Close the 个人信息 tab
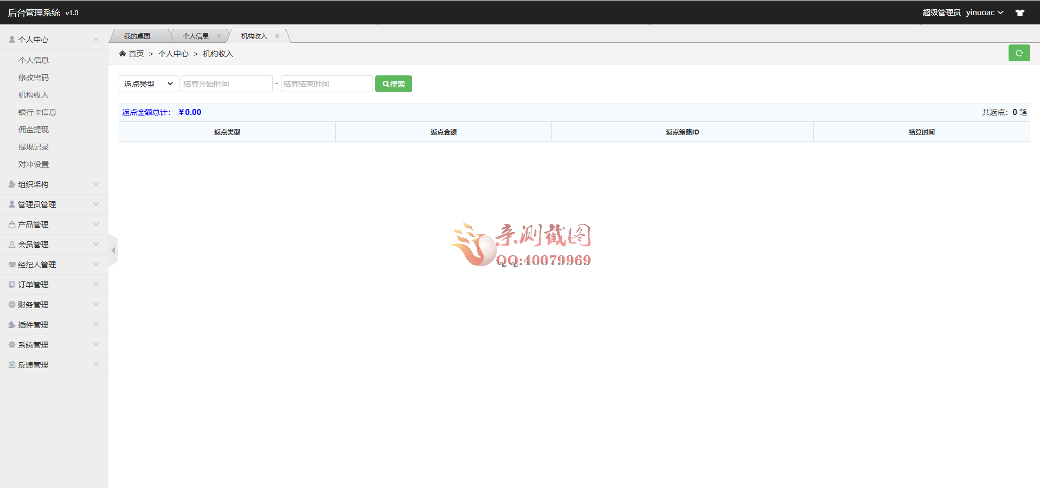 click(x=219, y=36)
